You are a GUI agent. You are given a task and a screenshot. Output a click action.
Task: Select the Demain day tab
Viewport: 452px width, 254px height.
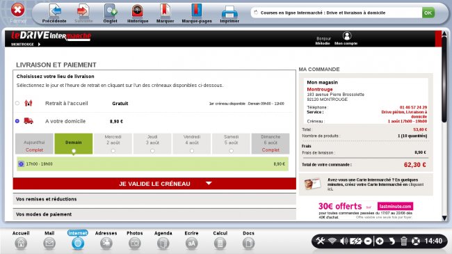click(74, 143)
